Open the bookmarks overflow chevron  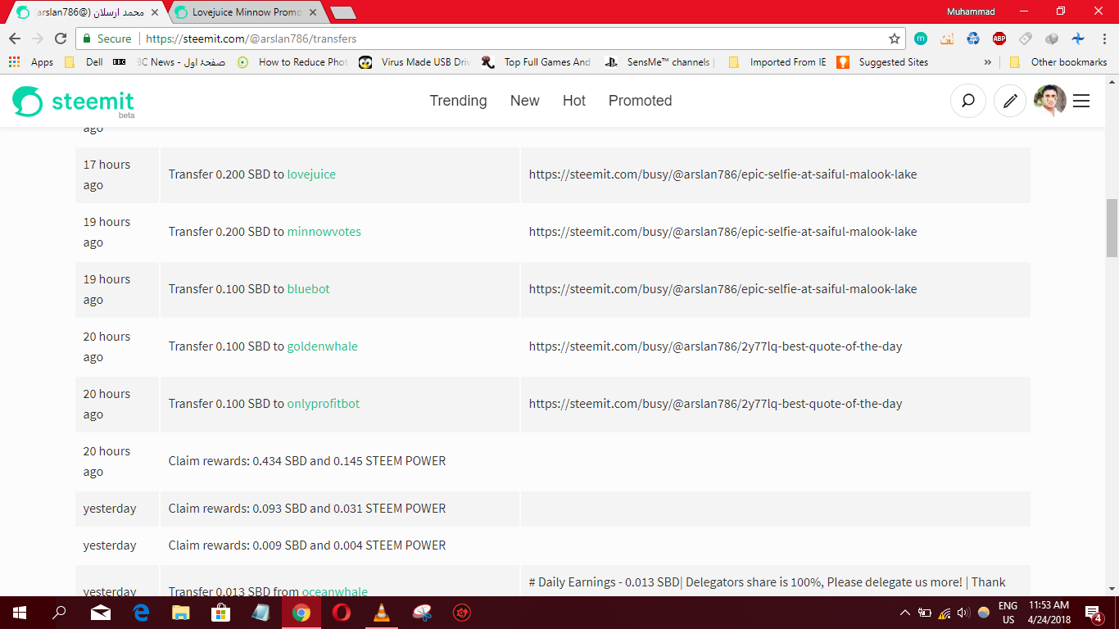point(988,61)
